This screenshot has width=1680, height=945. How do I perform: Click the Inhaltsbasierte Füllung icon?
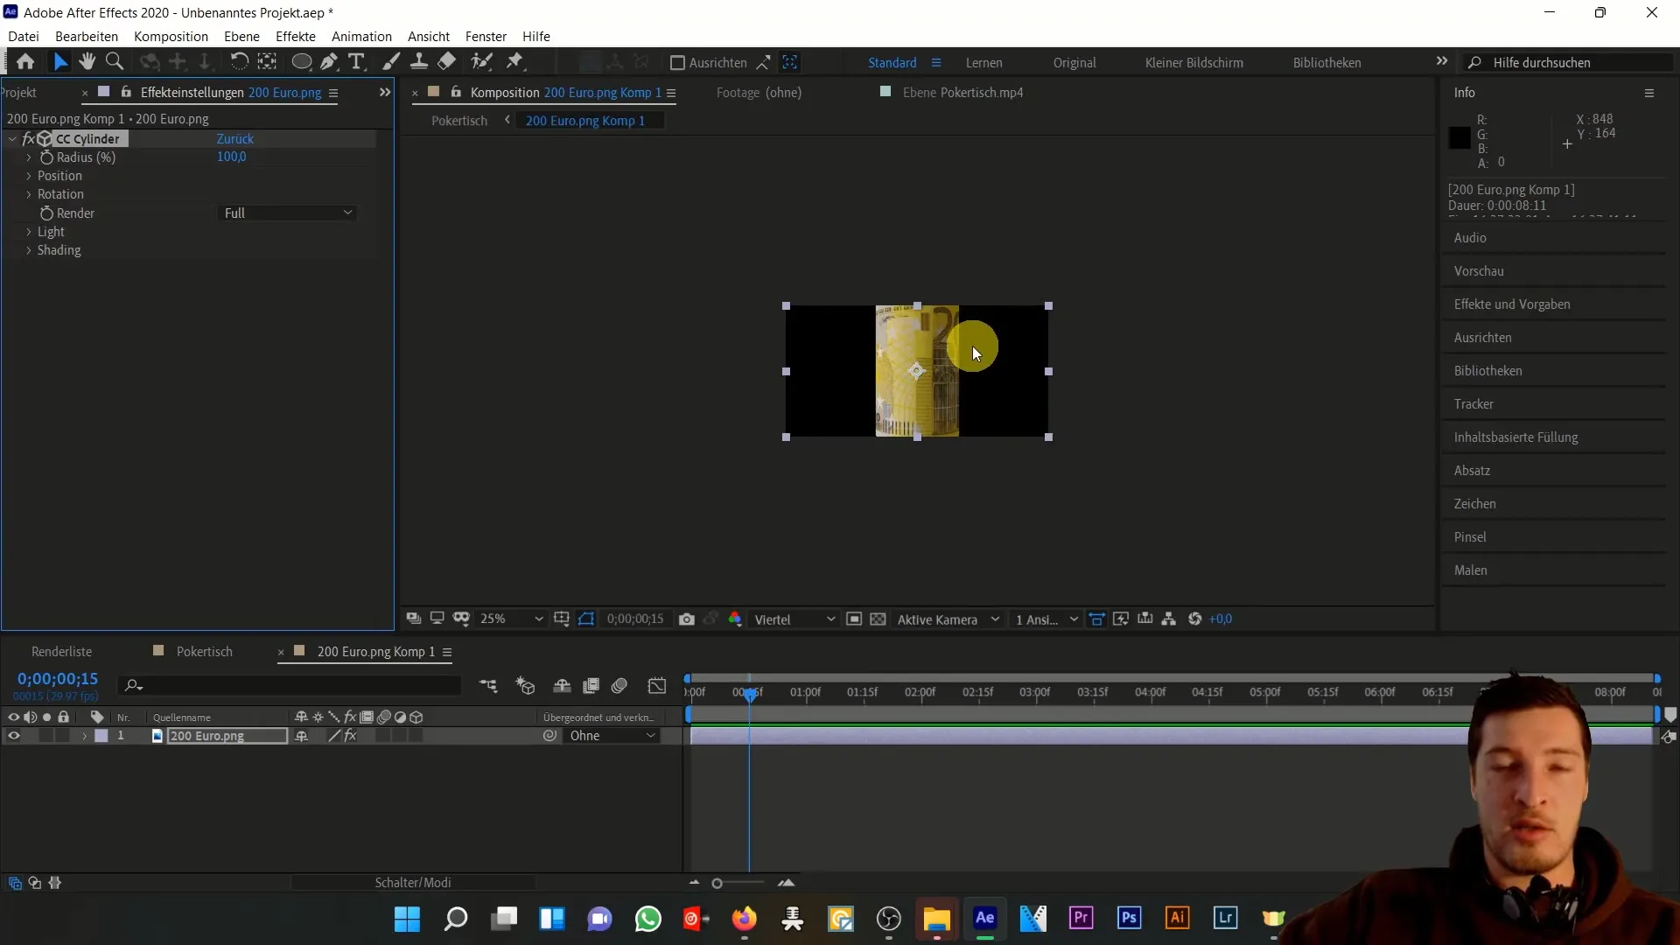[x=1517, y=437]
